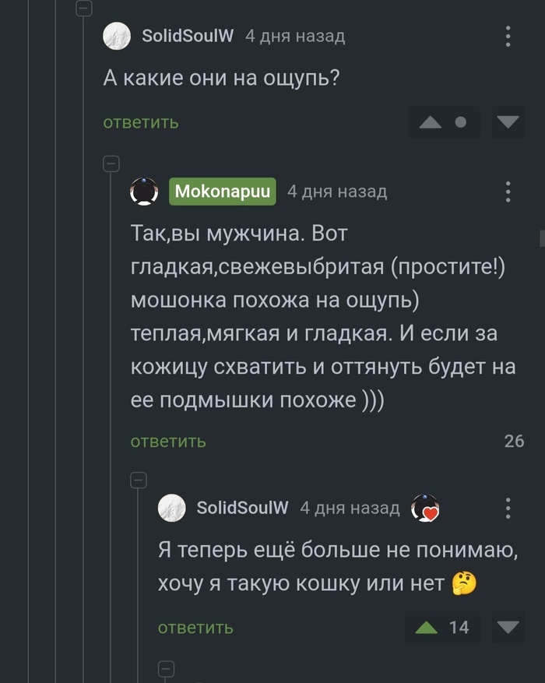Reply to the 'А какие они на ощупь?' comment
Viewport: 545px width, 683px height.
pyautogui.click(x=141, y=122)
